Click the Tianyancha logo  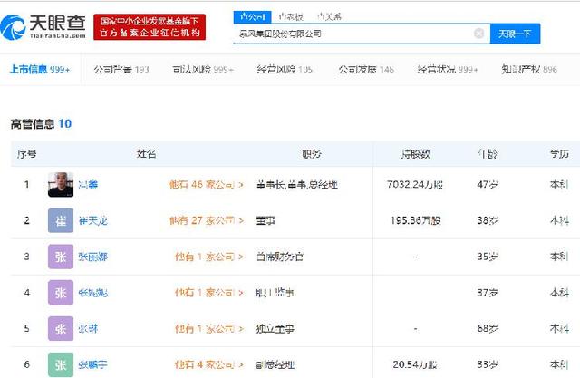click(x=43, y=27)
